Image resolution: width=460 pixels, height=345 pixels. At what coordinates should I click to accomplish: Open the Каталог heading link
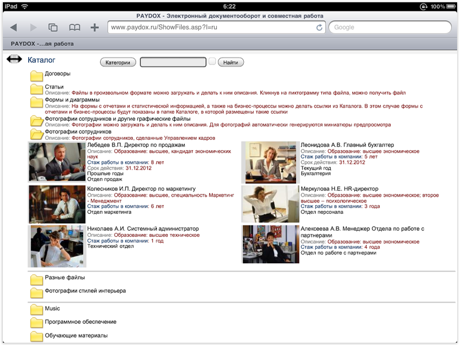[x=41, y=60]
